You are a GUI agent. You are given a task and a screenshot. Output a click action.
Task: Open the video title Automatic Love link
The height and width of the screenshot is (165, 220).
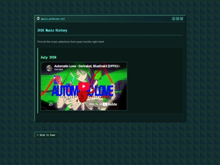tap(87, 66)
